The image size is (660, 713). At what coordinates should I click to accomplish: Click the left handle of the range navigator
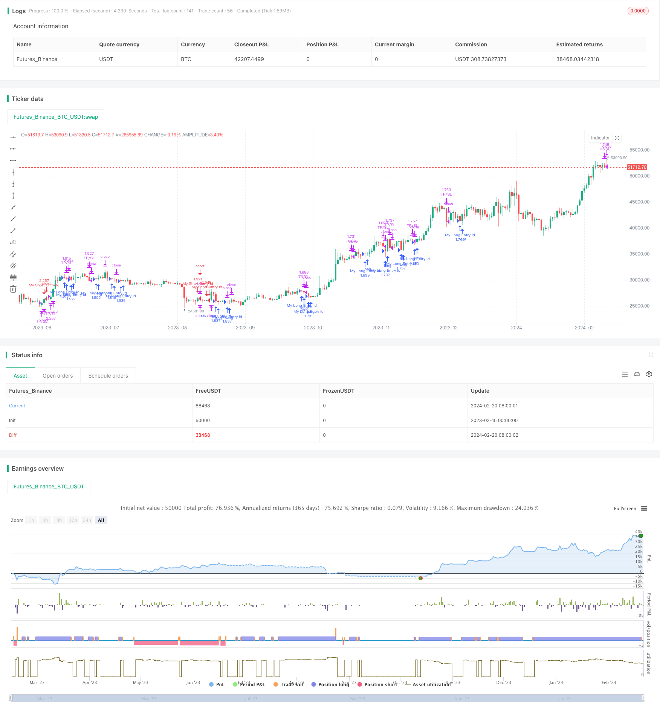[x=11, y=698]
